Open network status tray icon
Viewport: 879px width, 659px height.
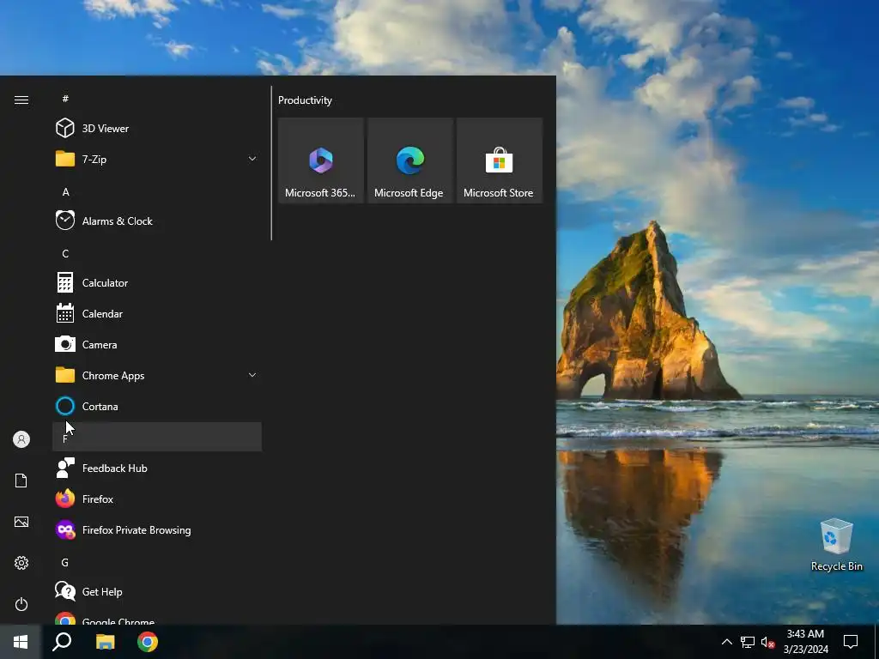click(x=748, y=642)
